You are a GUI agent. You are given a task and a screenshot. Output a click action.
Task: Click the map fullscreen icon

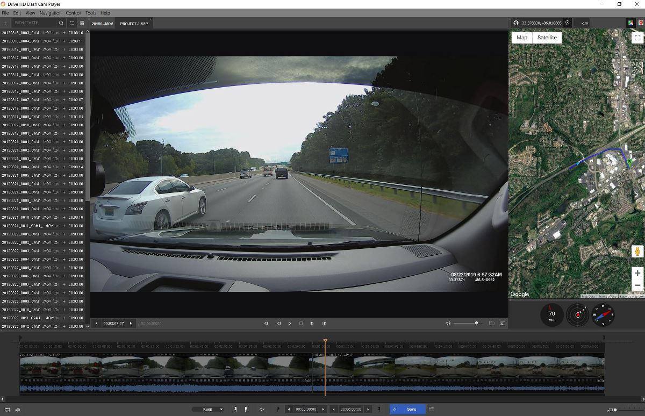coord(637,38)
